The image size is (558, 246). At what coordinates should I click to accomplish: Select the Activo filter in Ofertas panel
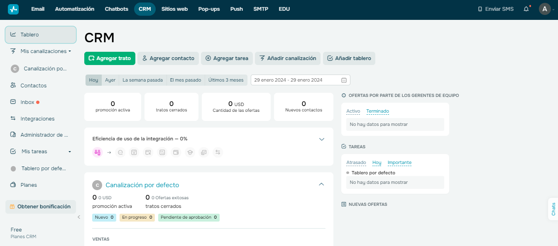pyautogui.click(x=353, y=111)
